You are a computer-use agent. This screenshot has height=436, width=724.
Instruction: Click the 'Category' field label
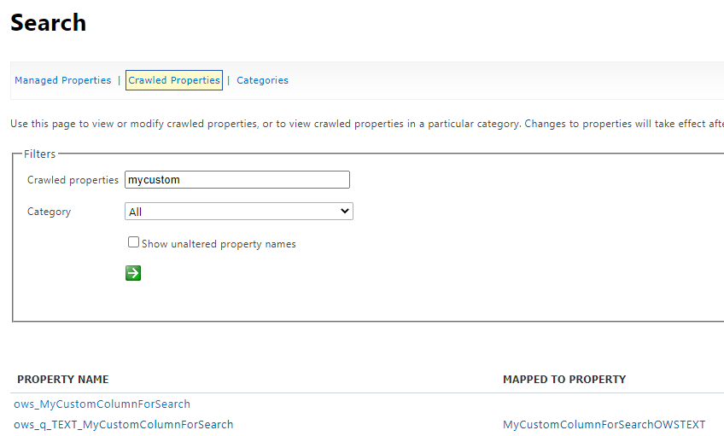(x=49, y=212)
